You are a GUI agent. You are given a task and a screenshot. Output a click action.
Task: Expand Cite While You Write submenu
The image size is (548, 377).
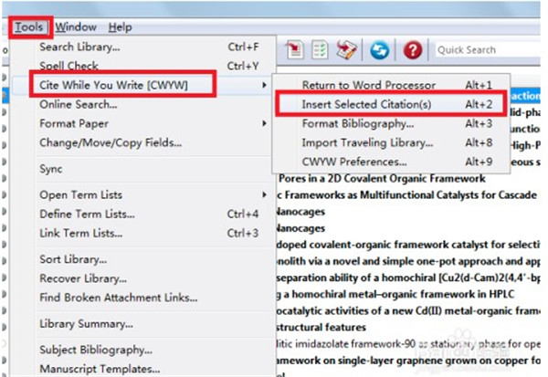click(x=126, y=85)
